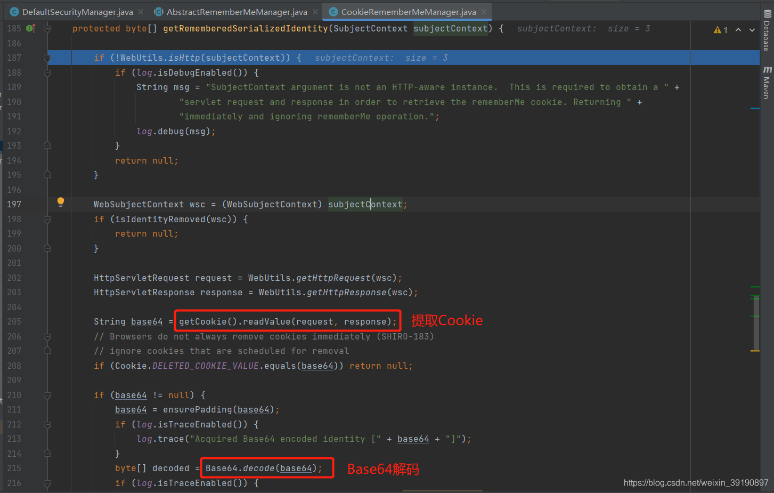
Task: Click class icon on CookieRememberMeManager.java tab
Action: click(x=333, y=12)
